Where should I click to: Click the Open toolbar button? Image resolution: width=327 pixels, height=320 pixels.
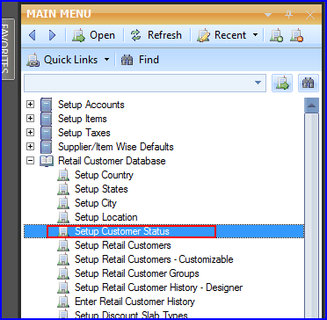click(93, 35)
